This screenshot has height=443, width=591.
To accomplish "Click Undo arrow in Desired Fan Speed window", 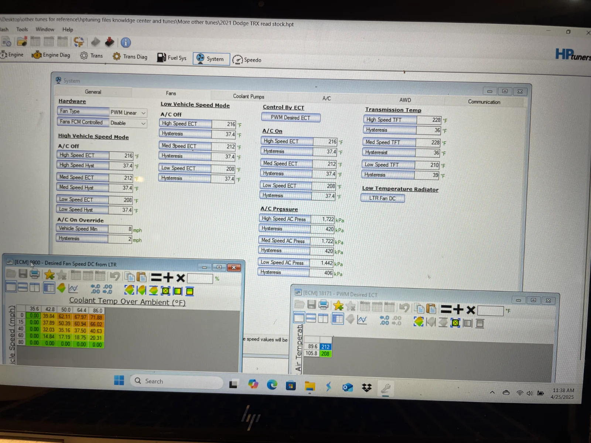I will click(115, 276).
